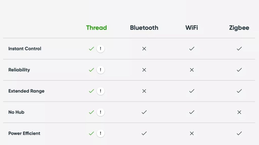The height and width of the screenshot is (145, 259).
Task: Click the info icon for Thread No Hub
Action: (100, 112)
